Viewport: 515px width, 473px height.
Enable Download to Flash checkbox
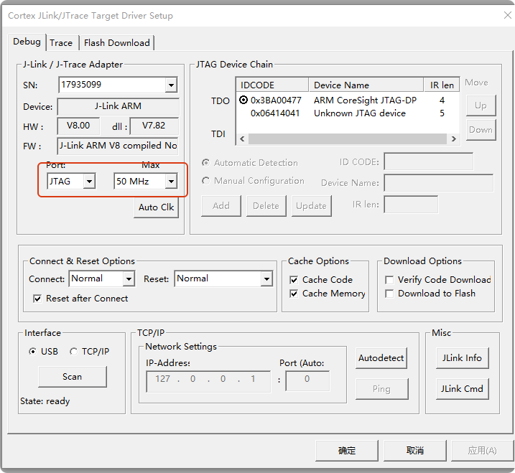(389, 294)
